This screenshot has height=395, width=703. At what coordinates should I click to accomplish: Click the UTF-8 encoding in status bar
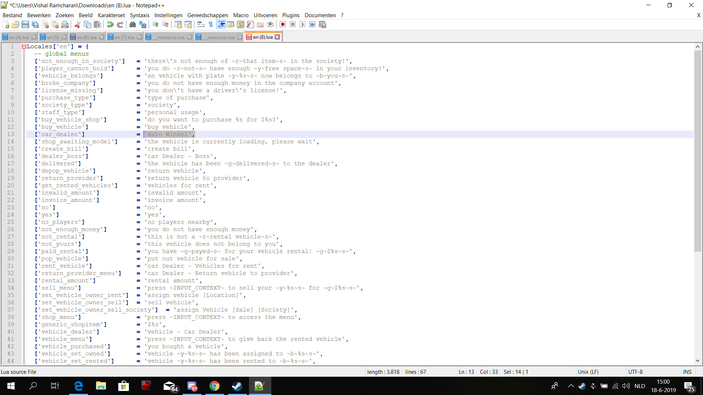[635, 372]
